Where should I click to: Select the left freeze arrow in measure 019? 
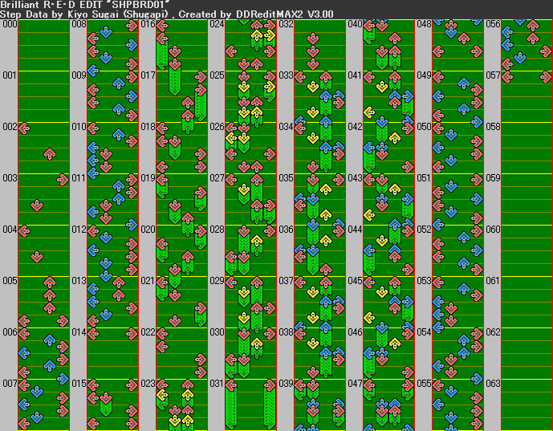pos(162,186)
